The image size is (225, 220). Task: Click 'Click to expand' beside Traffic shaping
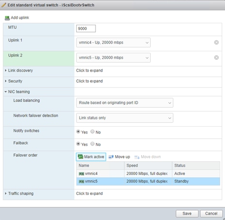pos(89,193)
